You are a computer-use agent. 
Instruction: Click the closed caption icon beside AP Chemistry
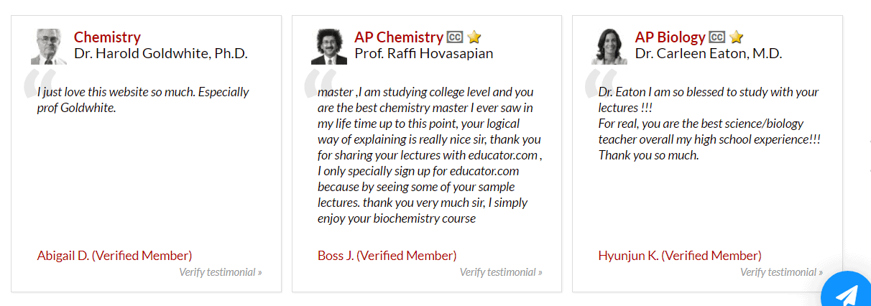pyautogui.click(x=454, y=37)
